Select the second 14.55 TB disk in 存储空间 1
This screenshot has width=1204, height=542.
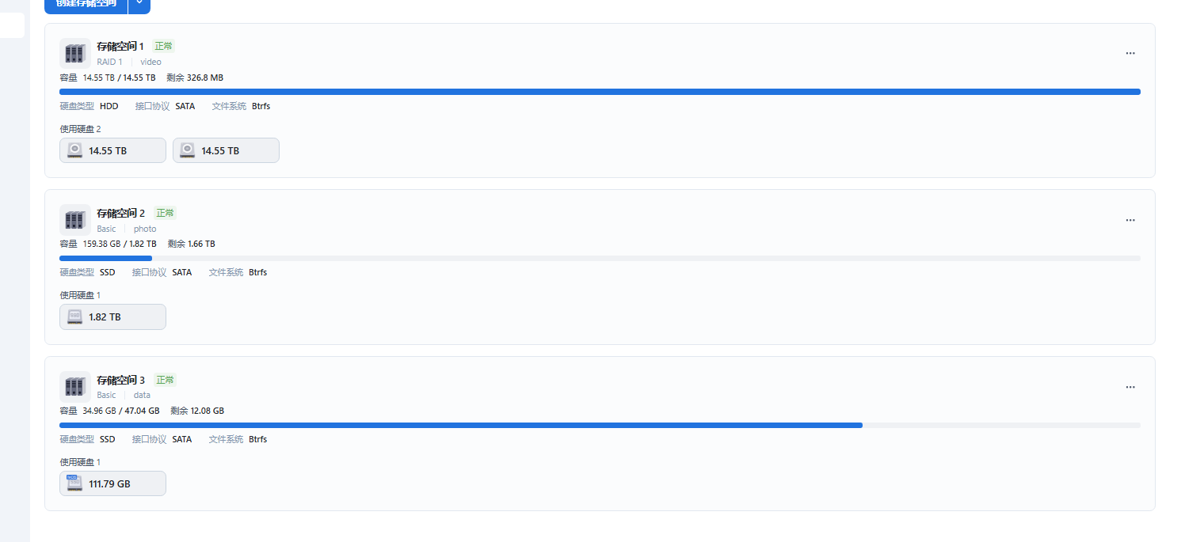pos(226,150)
